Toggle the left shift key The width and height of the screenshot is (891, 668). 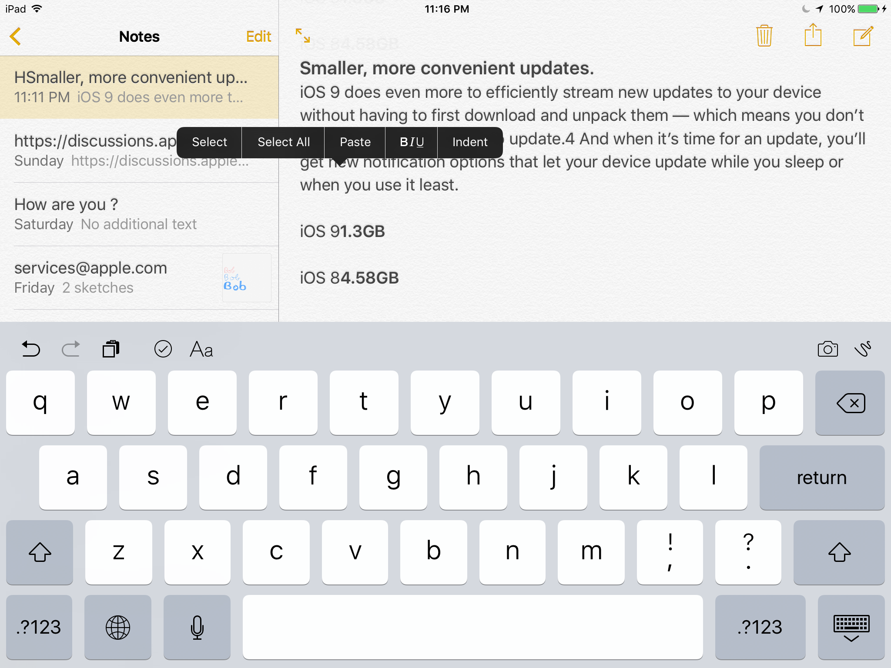(40, 552)
